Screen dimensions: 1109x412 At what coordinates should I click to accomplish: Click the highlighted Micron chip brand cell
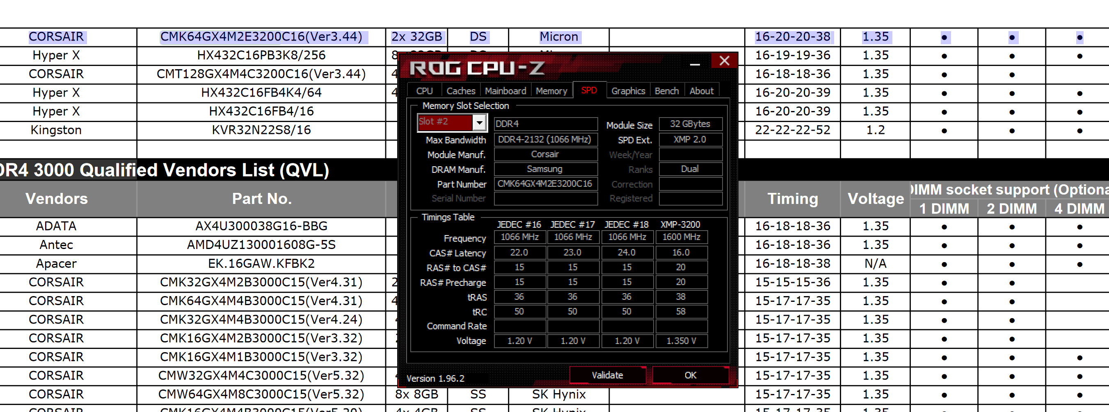559,37
